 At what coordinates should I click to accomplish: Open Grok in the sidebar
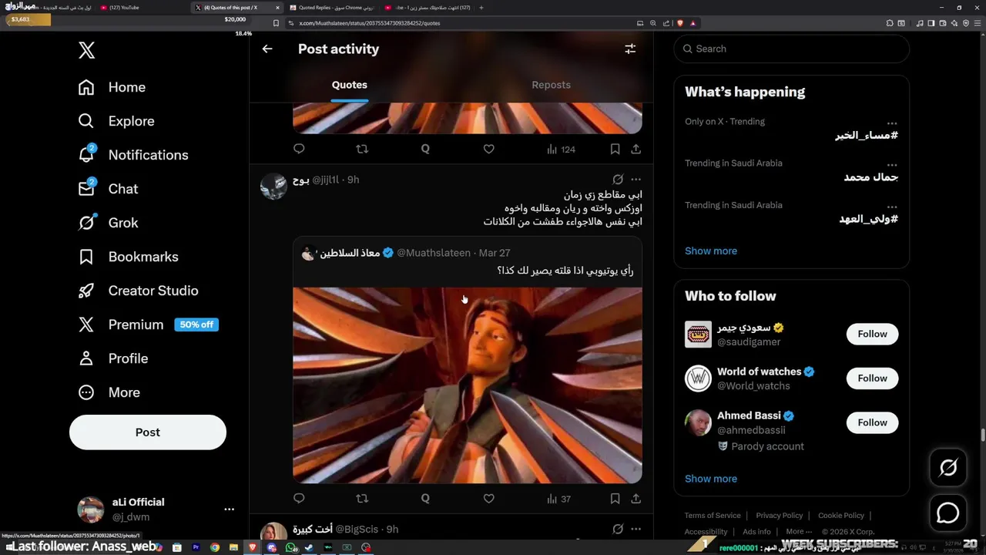click(108, 223)
